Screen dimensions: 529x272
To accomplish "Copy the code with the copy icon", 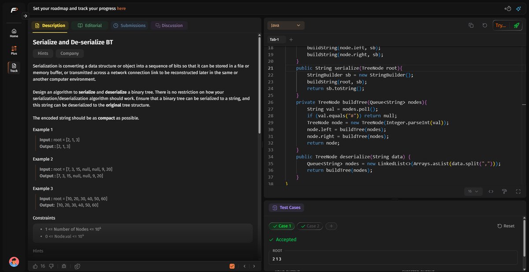I will [471, 26].
